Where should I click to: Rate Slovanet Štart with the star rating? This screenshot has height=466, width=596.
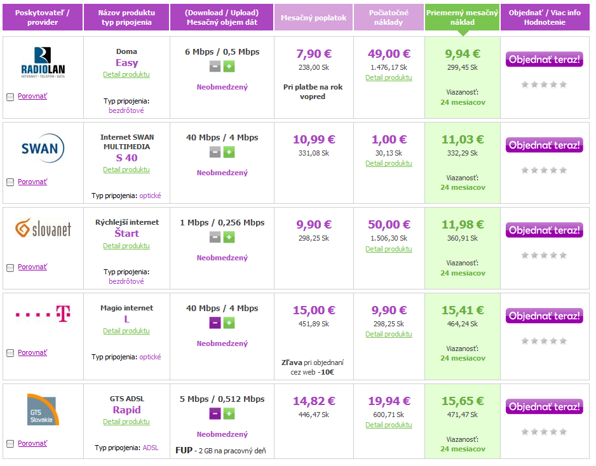[x=544, y=255]
